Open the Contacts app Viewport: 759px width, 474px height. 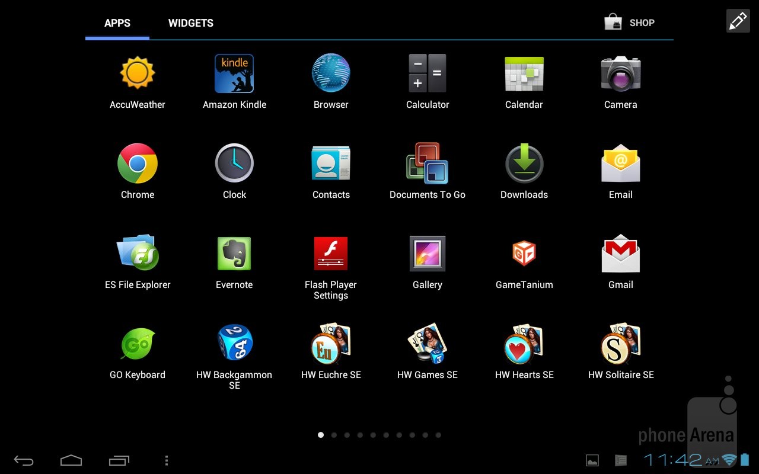click(x=331, y=164)
